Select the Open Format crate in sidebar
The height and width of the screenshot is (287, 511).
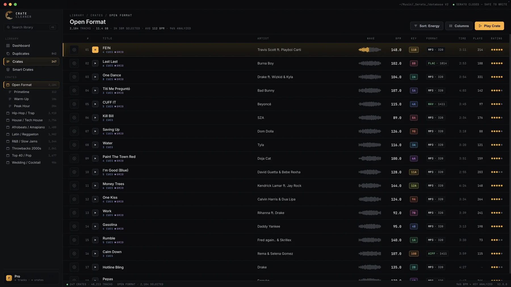(x=31, y=85)
